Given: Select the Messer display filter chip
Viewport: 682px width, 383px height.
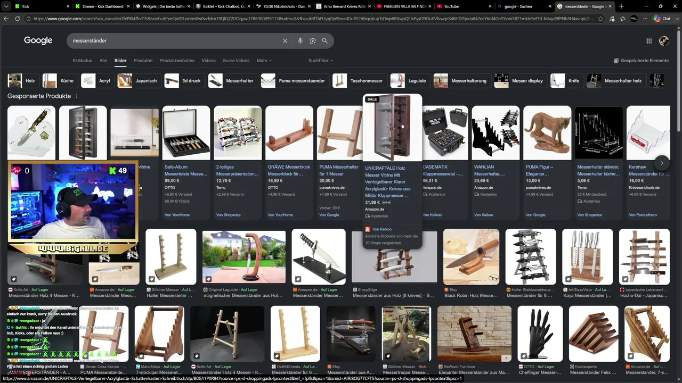Looking at the screenshot, I should pyautogui.click(x=520, y=81).
